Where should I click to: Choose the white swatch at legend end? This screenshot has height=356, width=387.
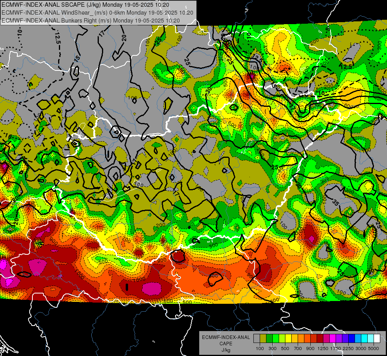point(377,338)
